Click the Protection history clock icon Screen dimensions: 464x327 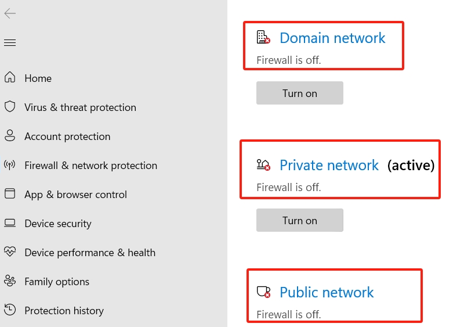click(x=10, y=310)
